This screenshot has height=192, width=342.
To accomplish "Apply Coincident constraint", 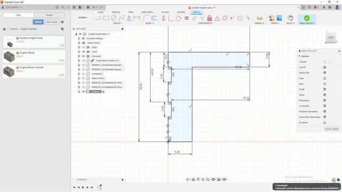I will click(171, 18).
